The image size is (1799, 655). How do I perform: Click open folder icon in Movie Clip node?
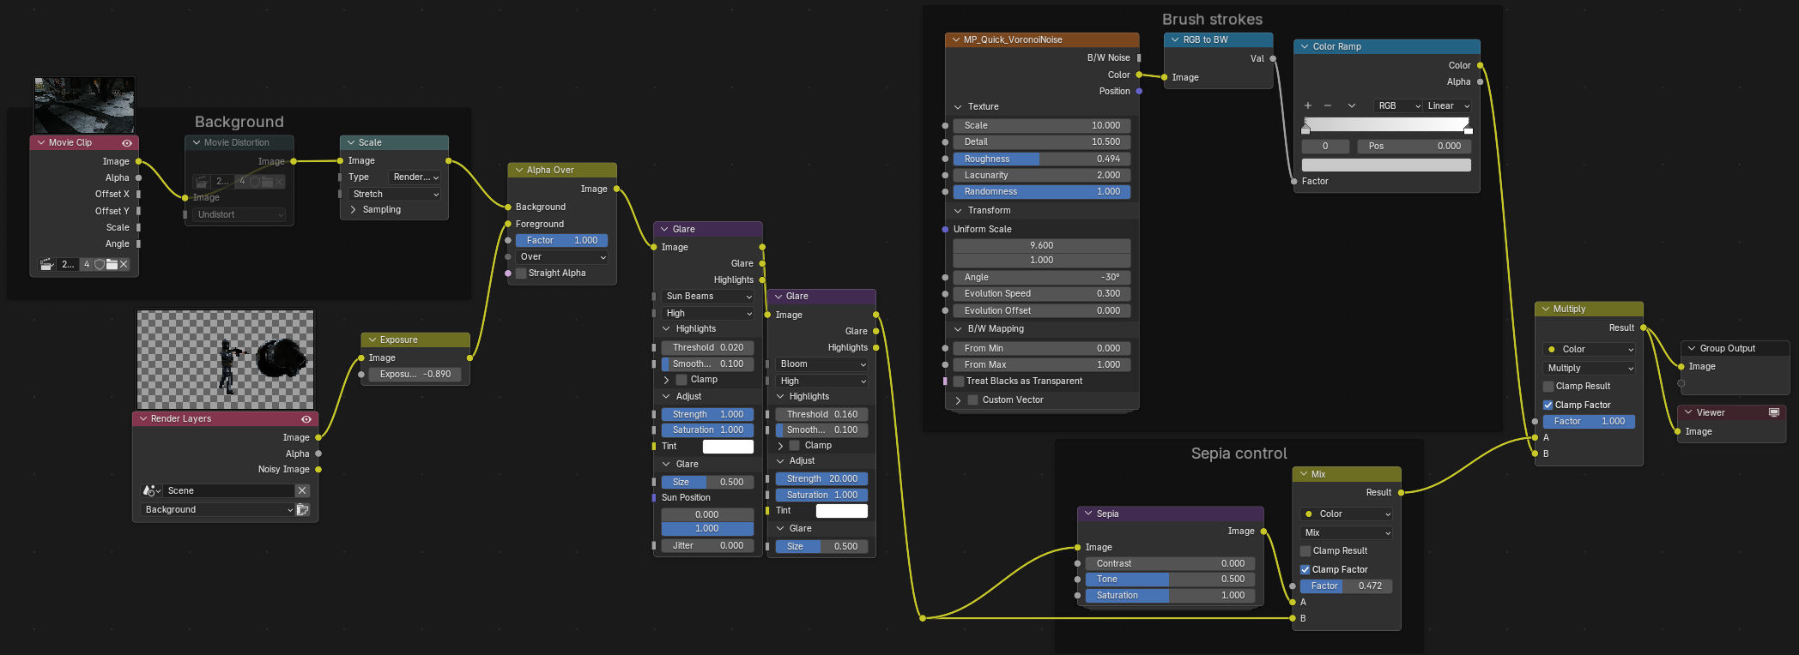click(112, 264)
